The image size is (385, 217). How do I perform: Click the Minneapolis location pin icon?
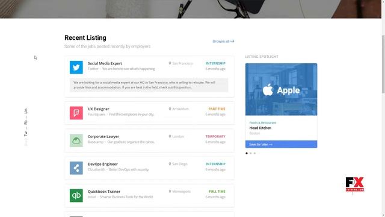coord(170,192)
